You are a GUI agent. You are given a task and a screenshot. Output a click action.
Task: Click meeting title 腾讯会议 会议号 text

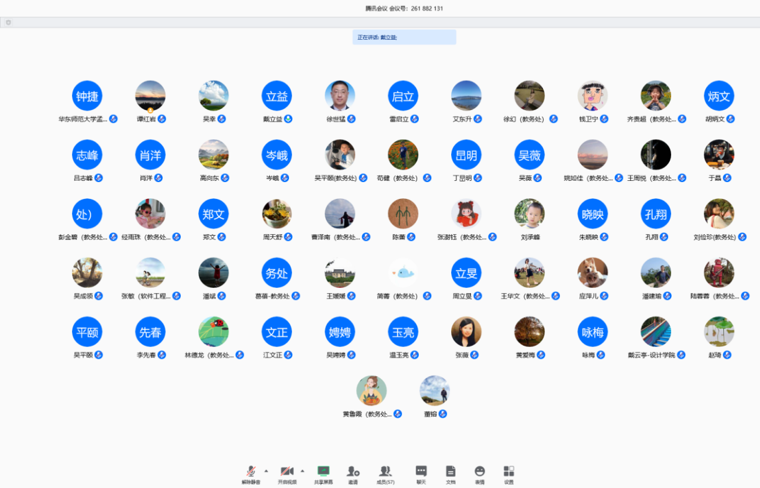(404, 9)
